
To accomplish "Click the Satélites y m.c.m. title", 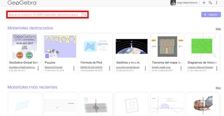I will click(128, 63).
